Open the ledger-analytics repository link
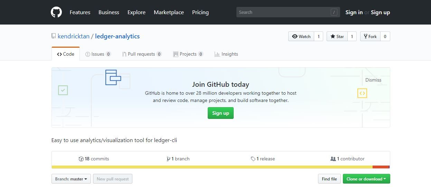The image size is (431, 187). point(118,36)
